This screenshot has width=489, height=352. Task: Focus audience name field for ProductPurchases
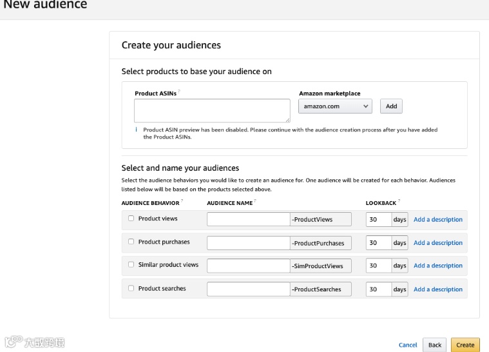pos(248,242)
